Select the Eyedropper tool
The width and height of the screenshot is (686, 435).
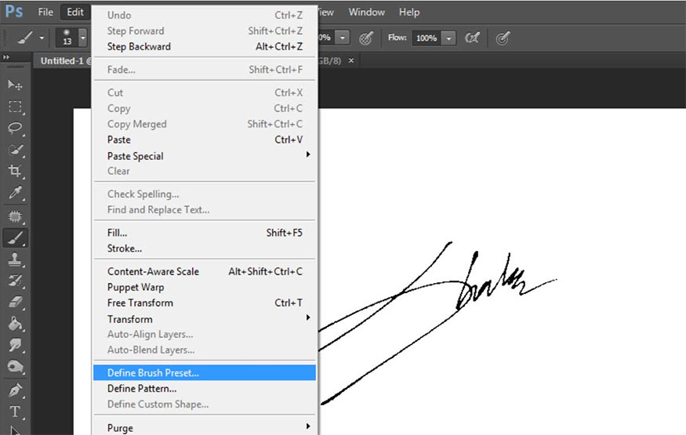click(x=15, y=192)
